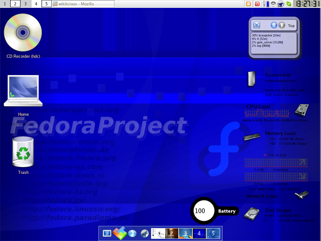Click the green checkmark tray icon
Screen dimensions: 321x241
[289, 4]
